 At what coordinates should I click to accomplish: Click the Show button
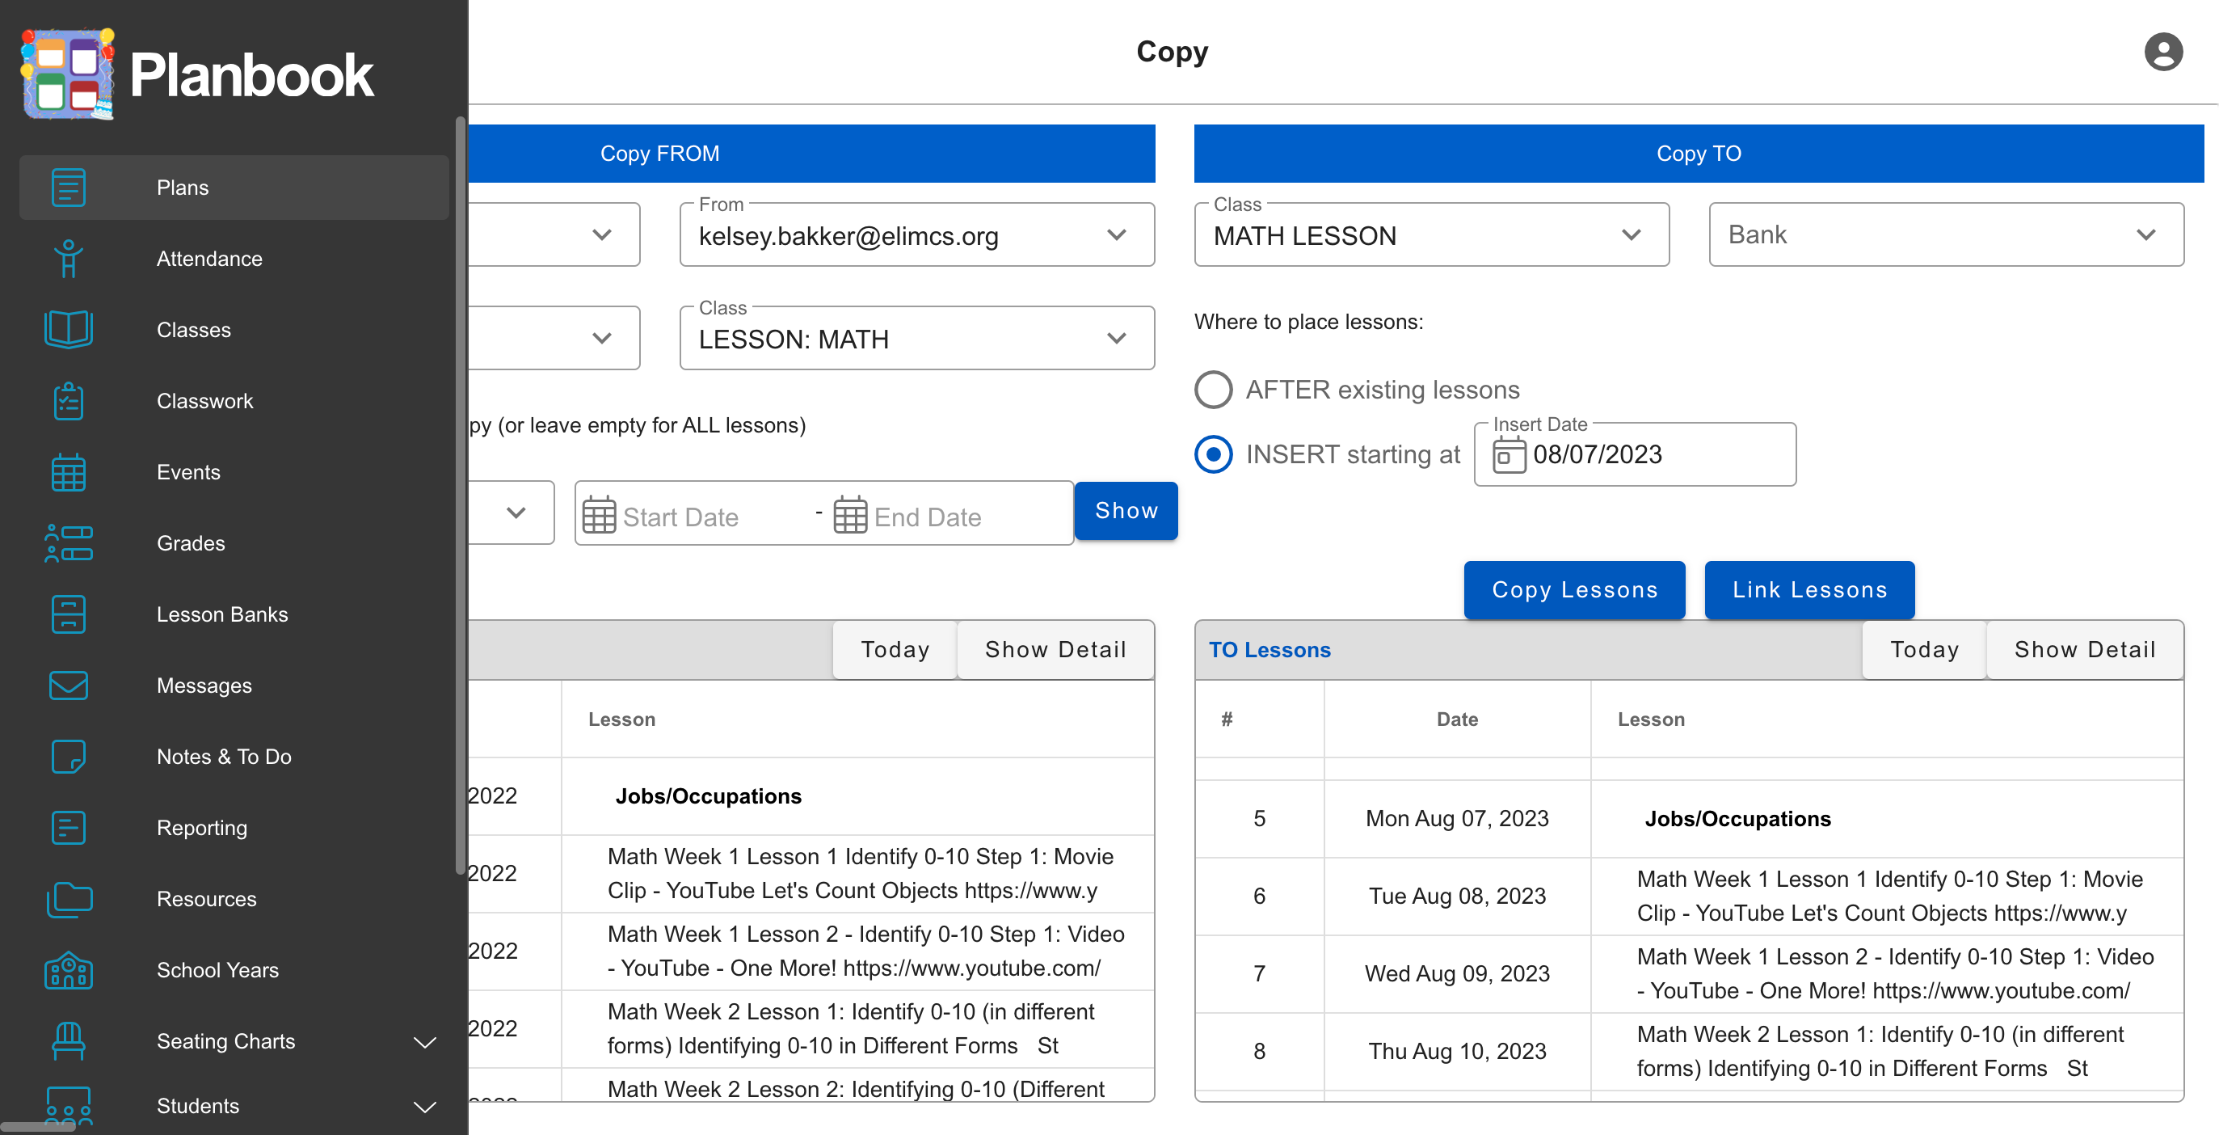pos(1126,511)
